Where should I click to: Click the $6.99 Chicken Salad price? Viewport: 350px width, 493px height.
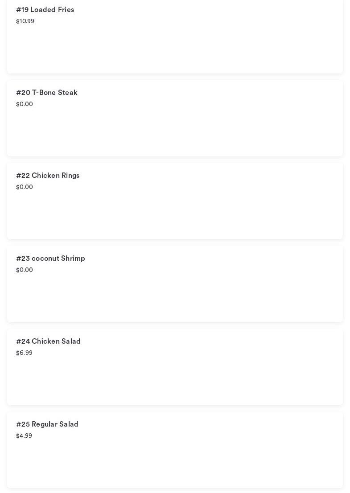tap(24, 353)
